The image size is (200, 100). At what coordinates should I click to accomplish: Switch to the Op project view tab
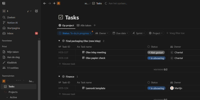point(66,26)
